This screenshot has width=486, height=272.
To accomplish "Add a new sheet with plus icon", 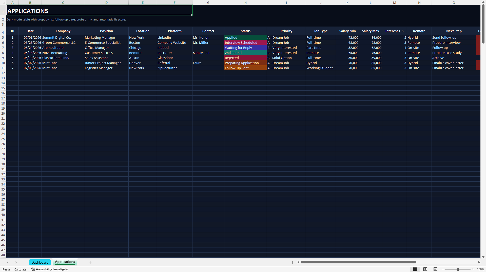I will click(x=90, y=262).
